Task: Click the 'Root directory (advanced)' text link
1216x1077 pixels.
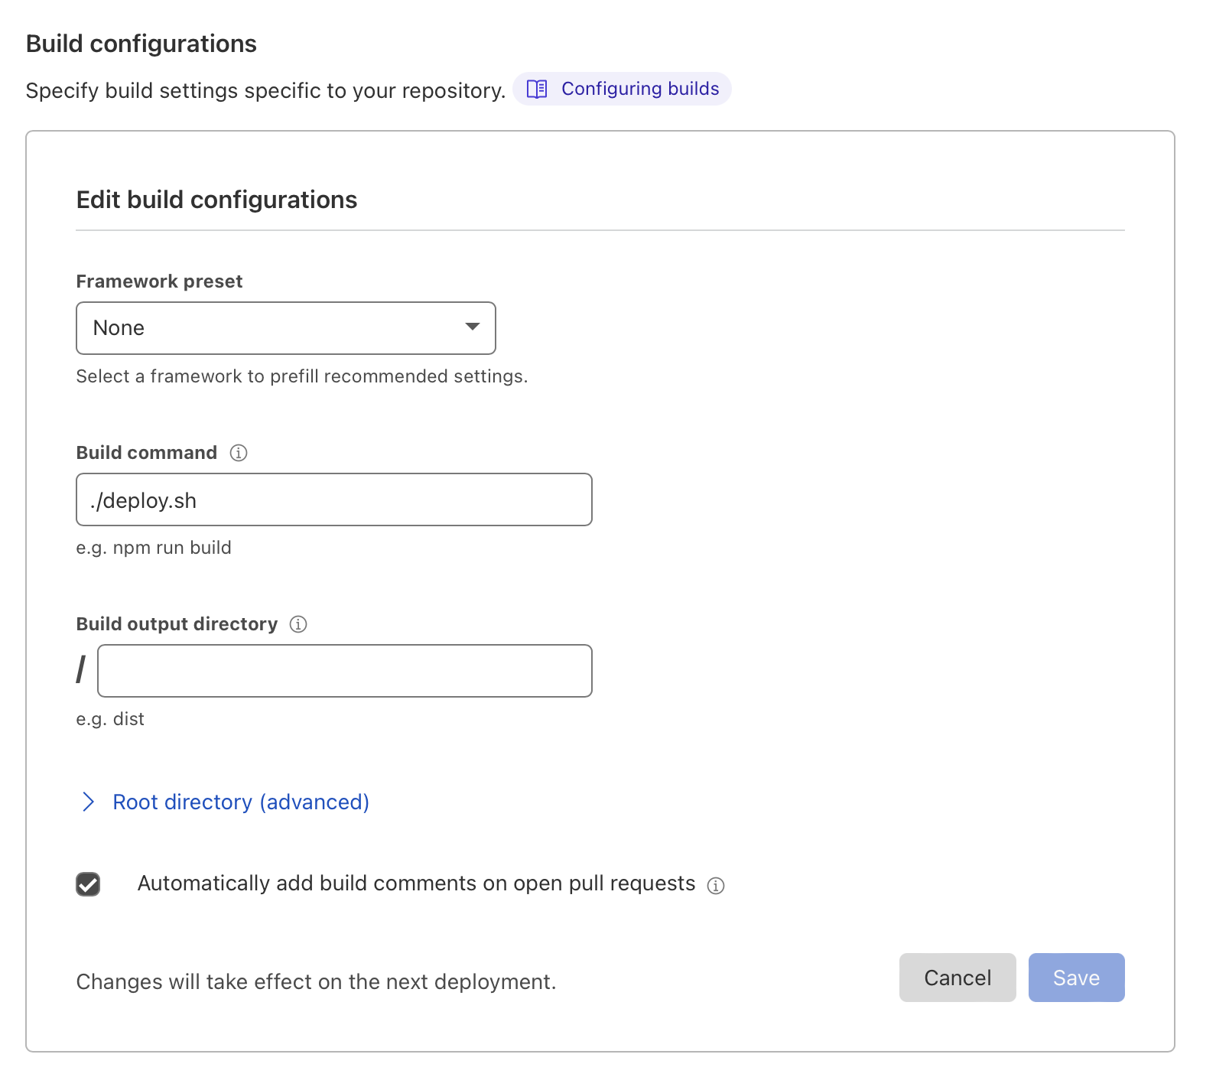Action: (241, 802)
